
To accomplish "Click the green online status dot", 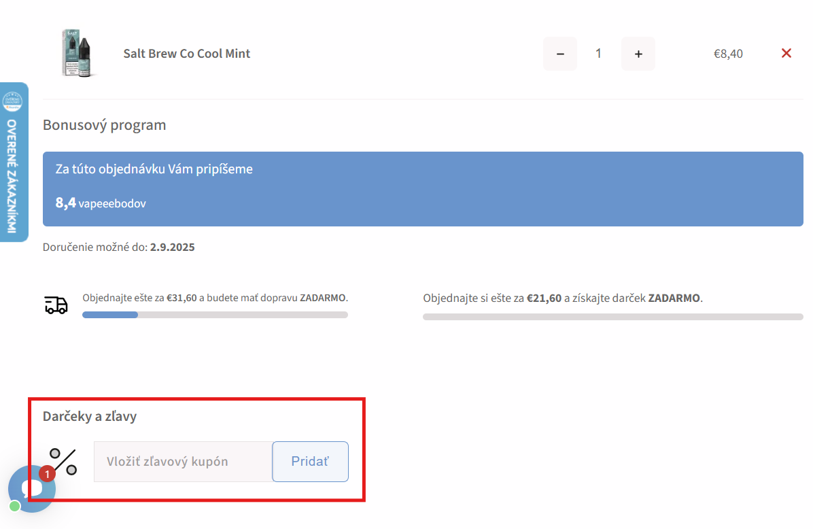I will (x=14, y=507).
